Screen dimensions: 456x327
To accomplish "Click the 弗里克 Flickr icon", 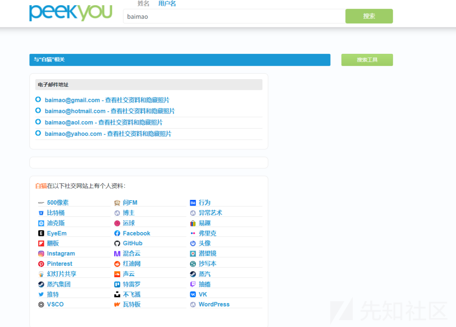I will click(x=193, y=233).
